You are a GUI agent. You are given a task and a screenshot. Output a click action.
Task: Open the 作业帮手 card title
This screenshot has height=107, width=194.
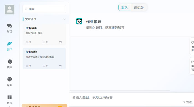point(31,28)
